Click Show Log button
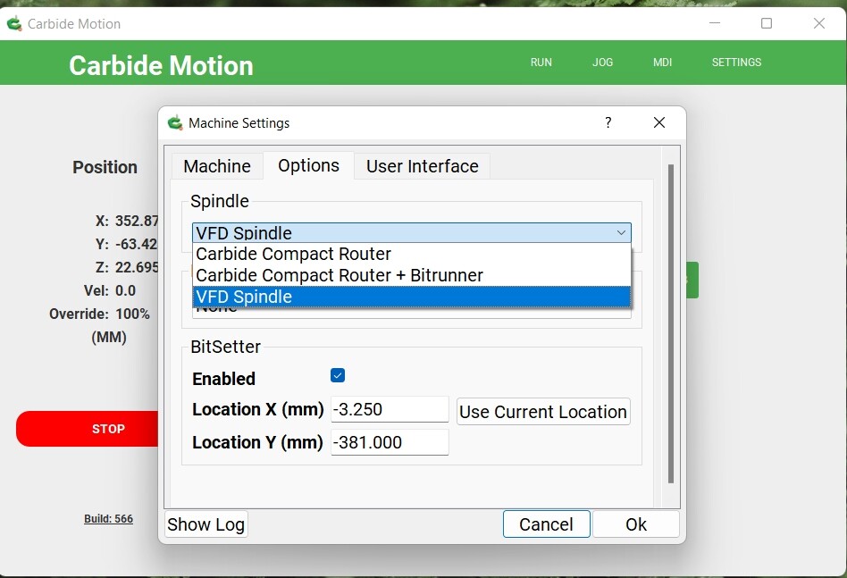This screenshot has width=847, height=578. 205,524
